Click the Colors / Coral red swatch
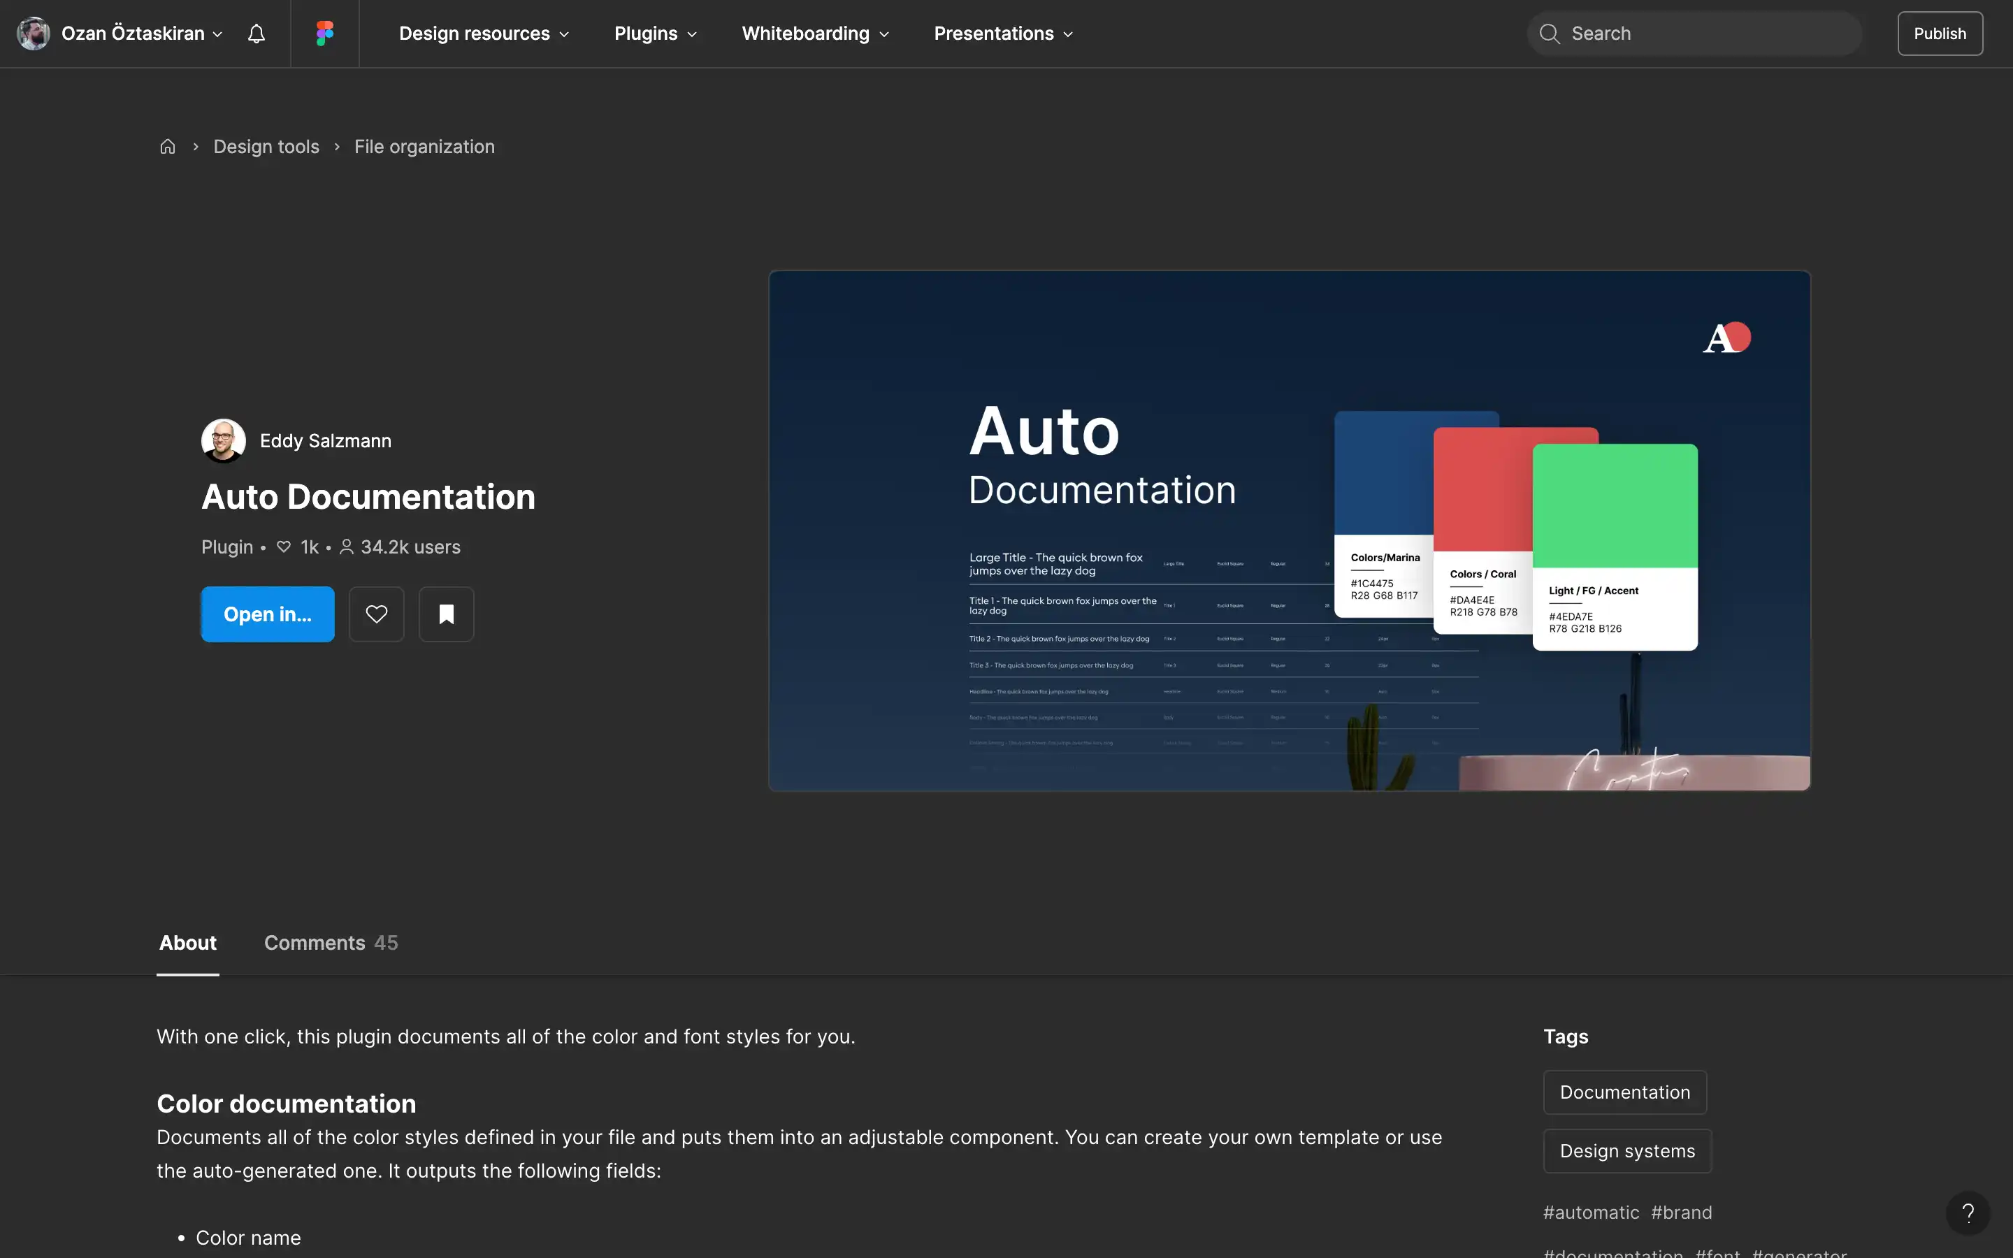The image size is (2013, 1258). pyautogui.click(x=1482, y=531)
